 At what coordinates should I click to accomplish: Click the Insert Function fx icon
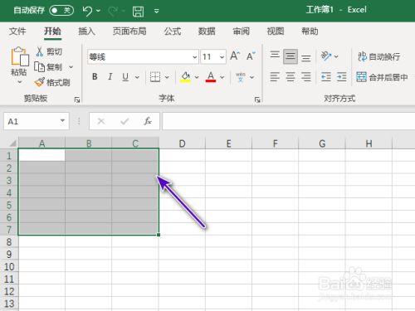148,121
